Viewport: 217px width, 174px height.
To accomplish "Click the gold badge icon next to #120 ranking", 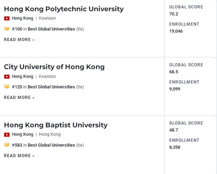I will pyautogui.click(x=7, y=87).
